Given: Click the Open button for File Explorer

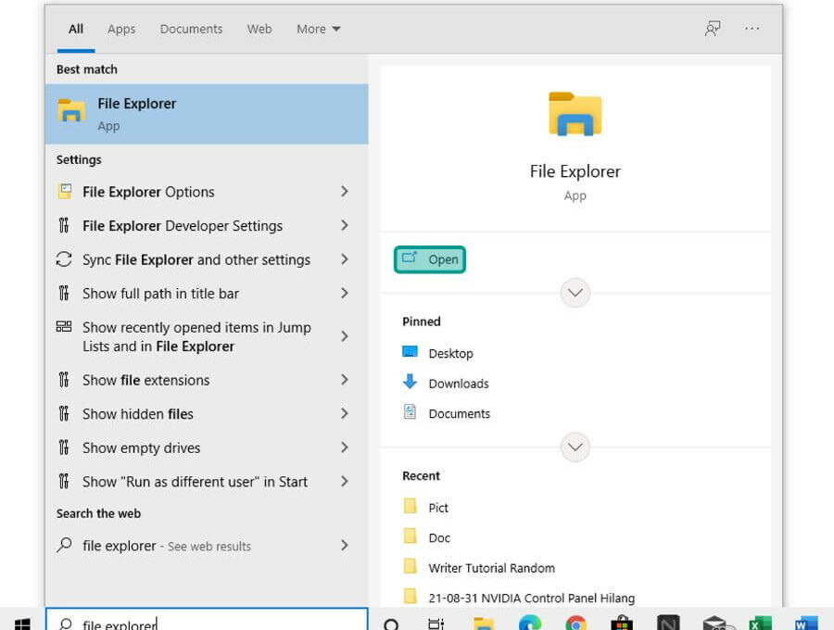Looking at the screenshot, I should (430, 259).
